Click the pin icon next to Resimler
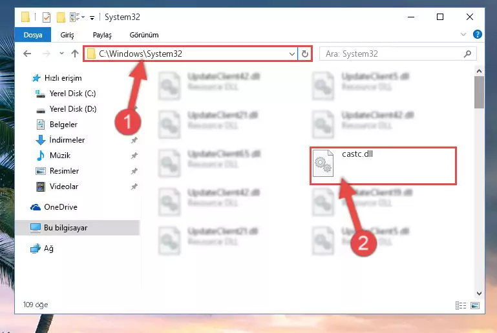The image size is (497, 333). click(134, 171)
